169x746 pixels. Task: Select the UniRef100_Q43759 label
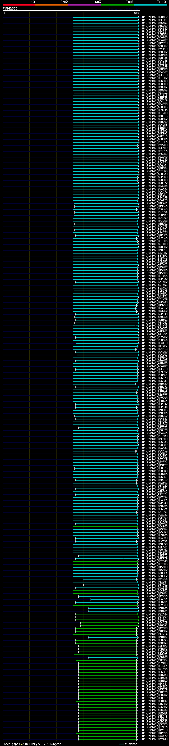coord(154,305)
